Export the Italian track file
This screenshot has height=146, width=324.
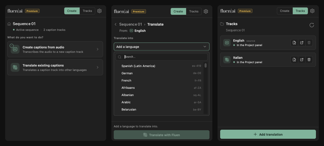[x=294, y=60]
